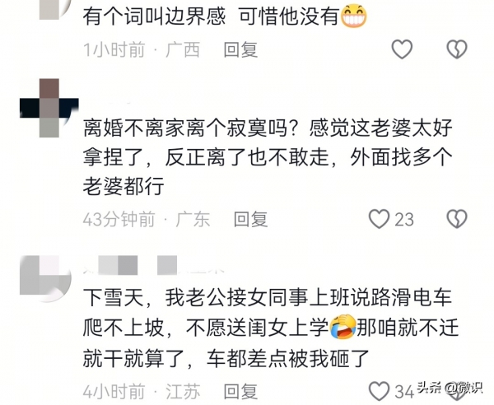Tap broken heart on the 广东 comment
The image size is (494, 405).
pos(457,219)
